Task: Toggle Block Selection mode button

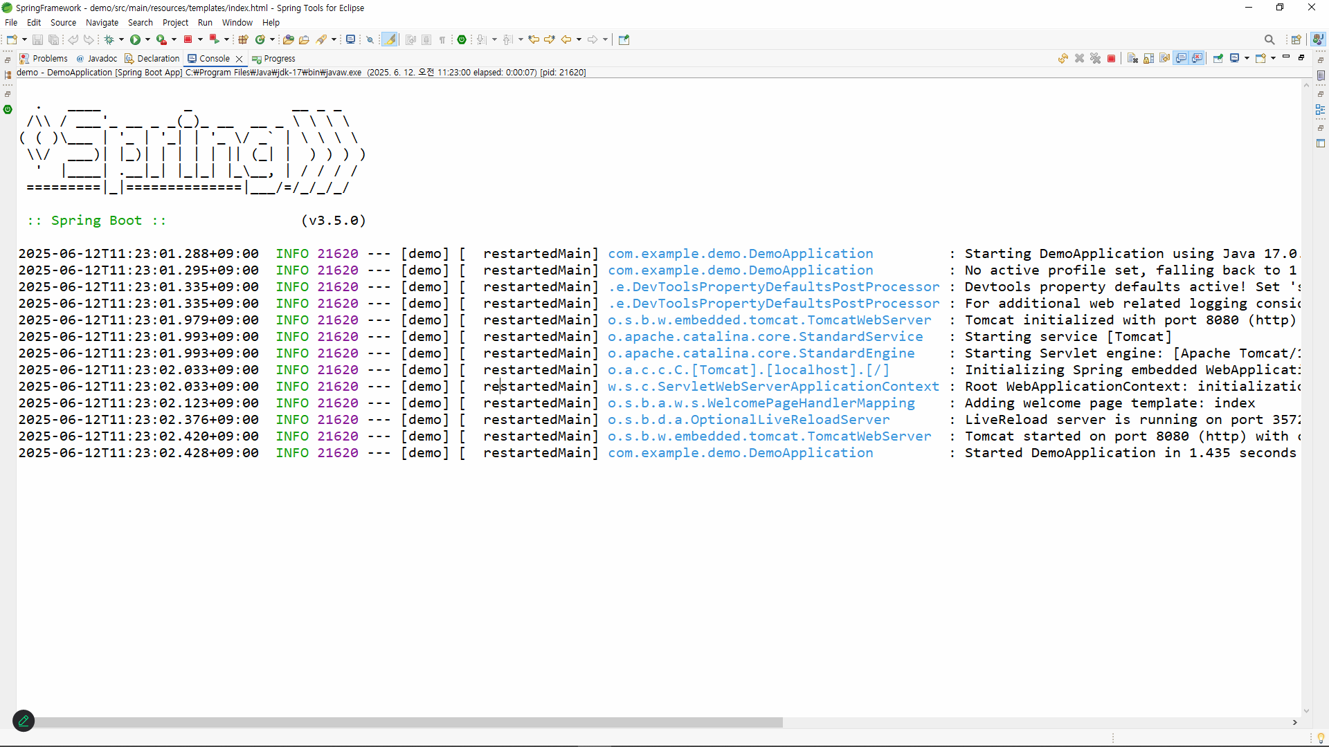Action: point(426,39)
